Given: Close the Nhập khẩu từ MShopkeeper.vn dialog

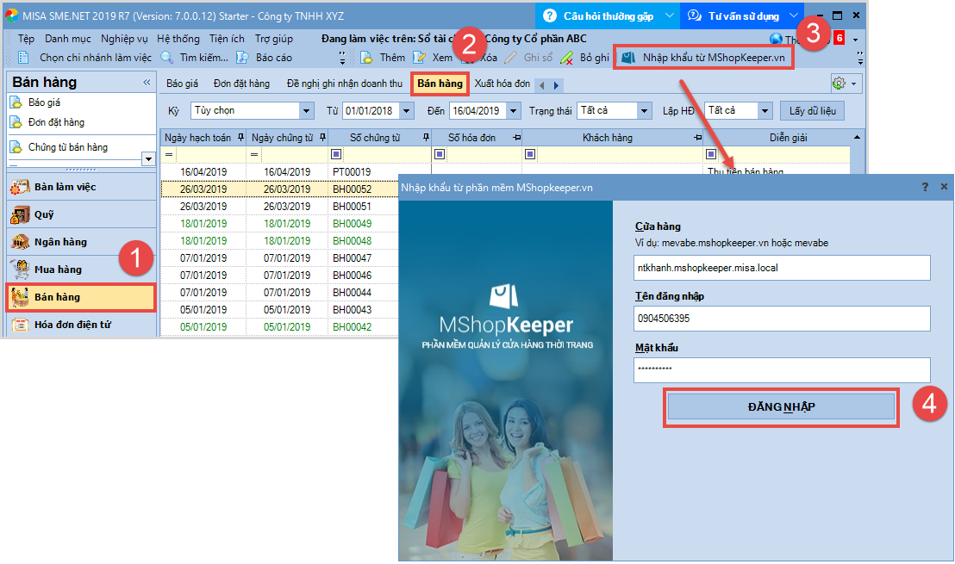Looking at the screenshot, I should (944, 187).
